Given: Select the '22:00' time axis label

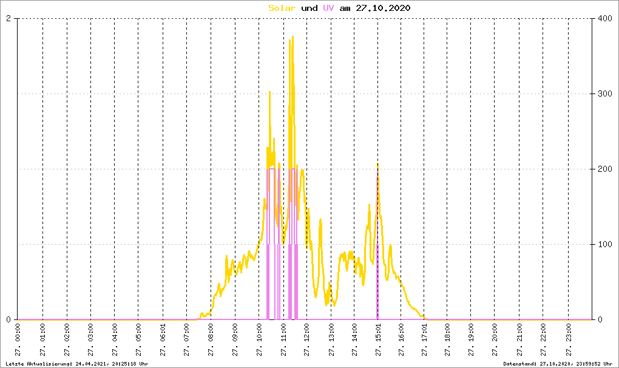Looking at the screenshot, I should pyautogui.click(x=543, y=339).
